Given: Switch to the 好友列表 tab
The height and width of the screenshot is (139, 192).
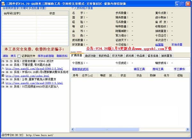Looking at the screenshot, I should pos(117,56).
